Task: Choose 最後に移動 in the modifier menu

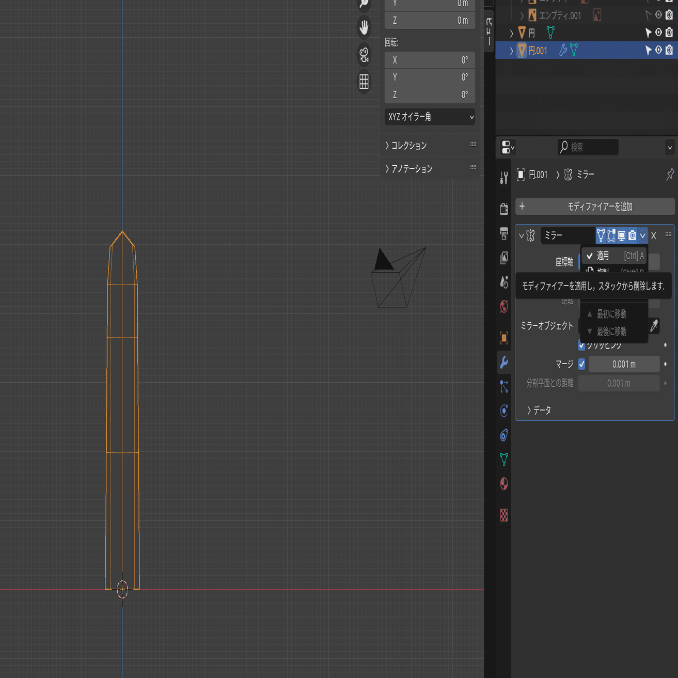Action: point(614,331)
